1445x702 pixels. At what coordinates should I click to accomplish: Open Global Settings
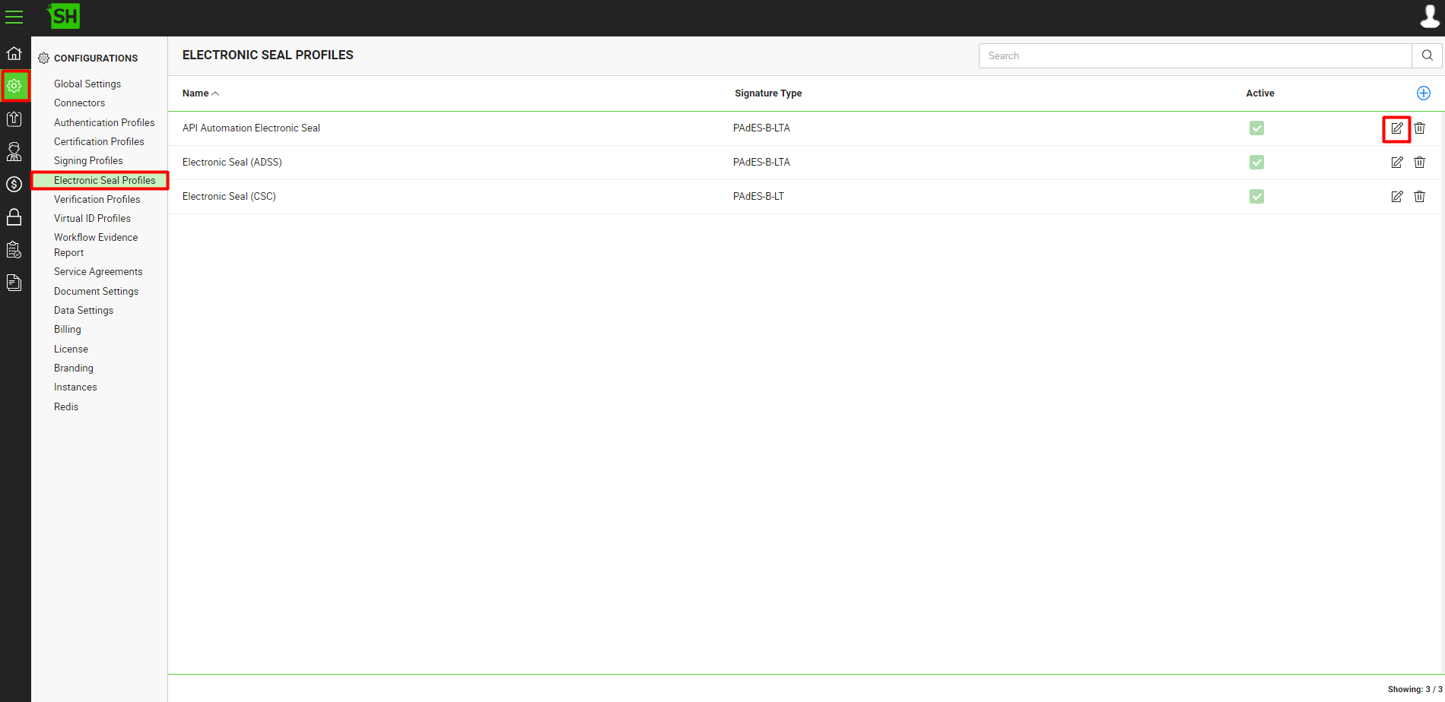click(x=87, y=84)
